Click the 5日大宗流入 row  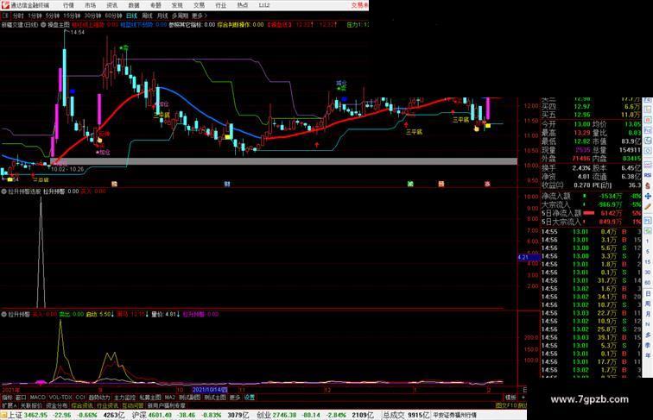[591, 222]
